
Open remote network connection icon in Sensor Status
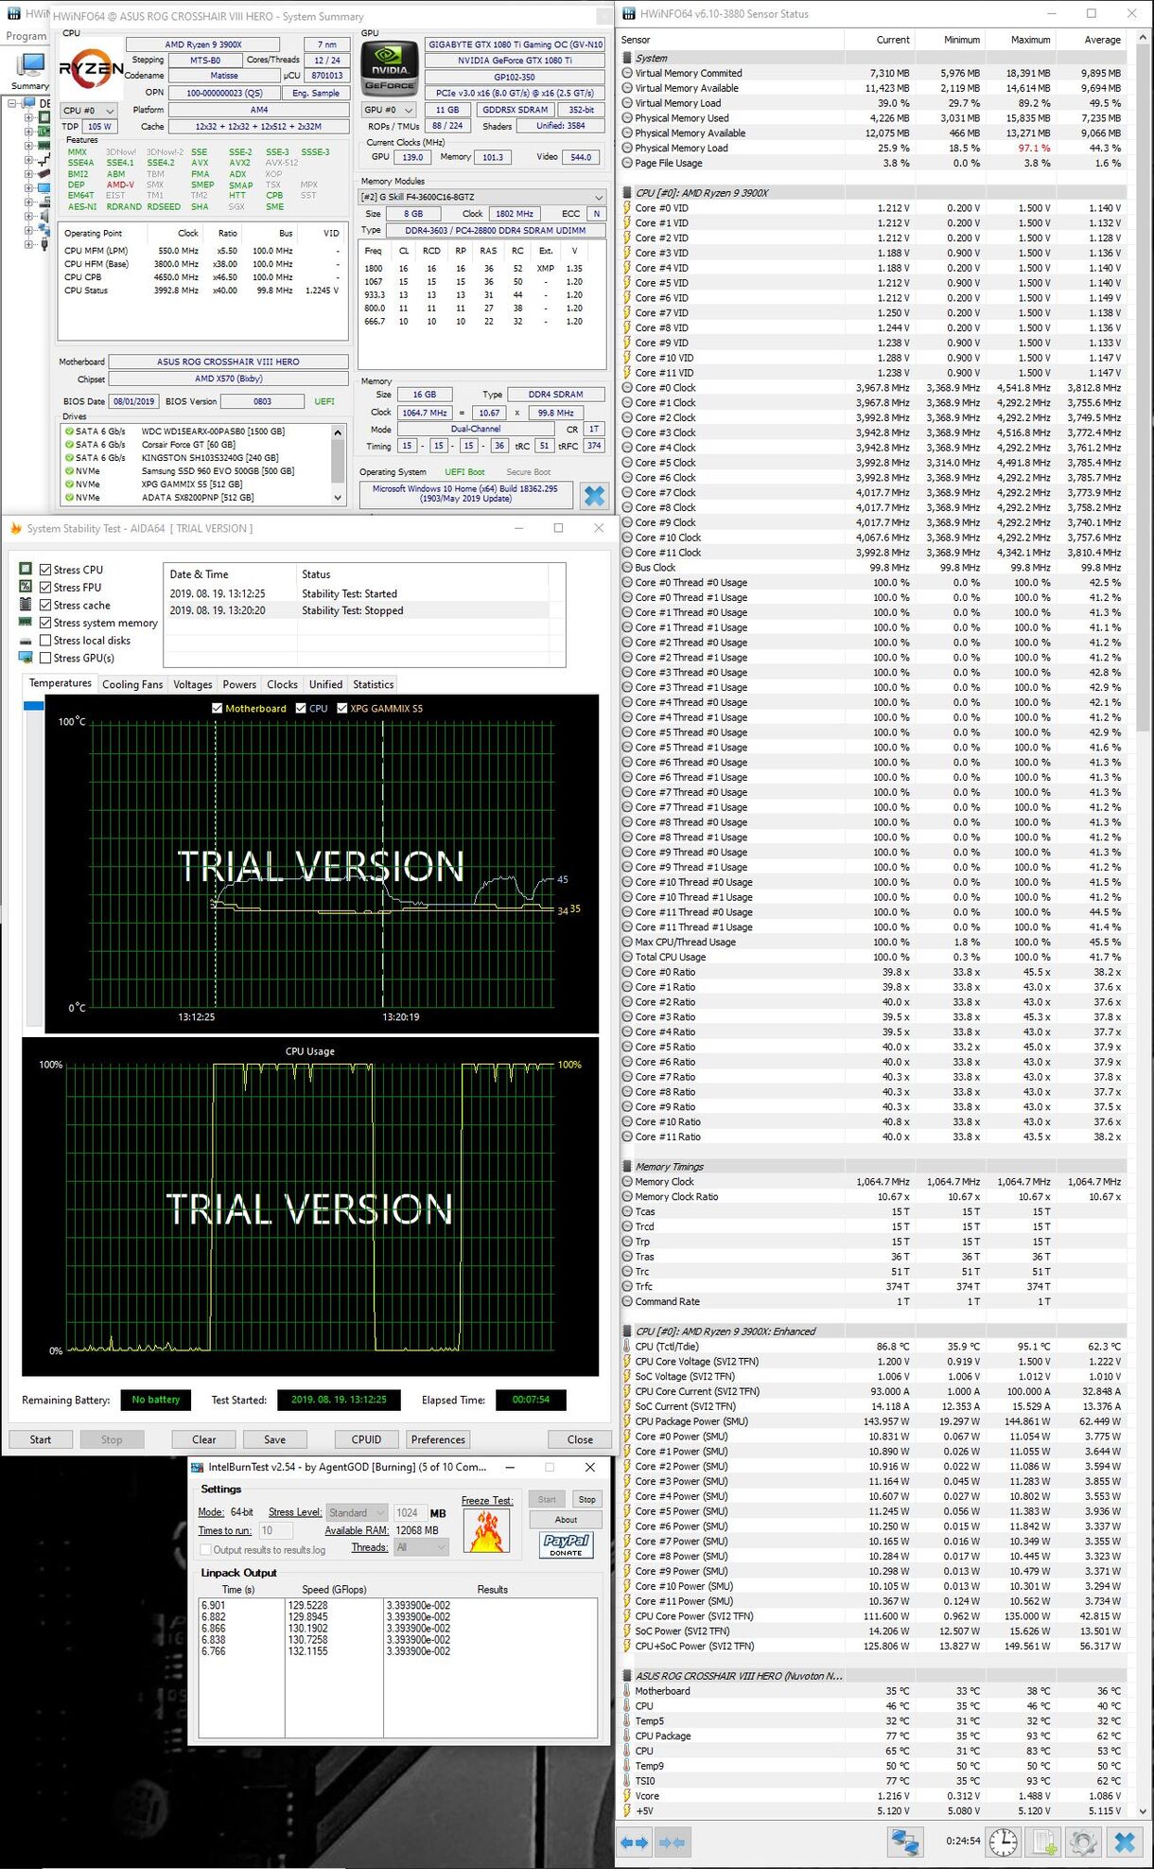coord(905,1842)
